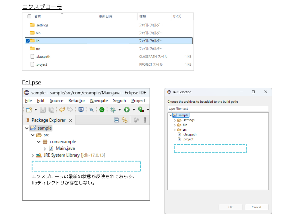Toggle the select-all checkbox beside 名前

[29, 16]
